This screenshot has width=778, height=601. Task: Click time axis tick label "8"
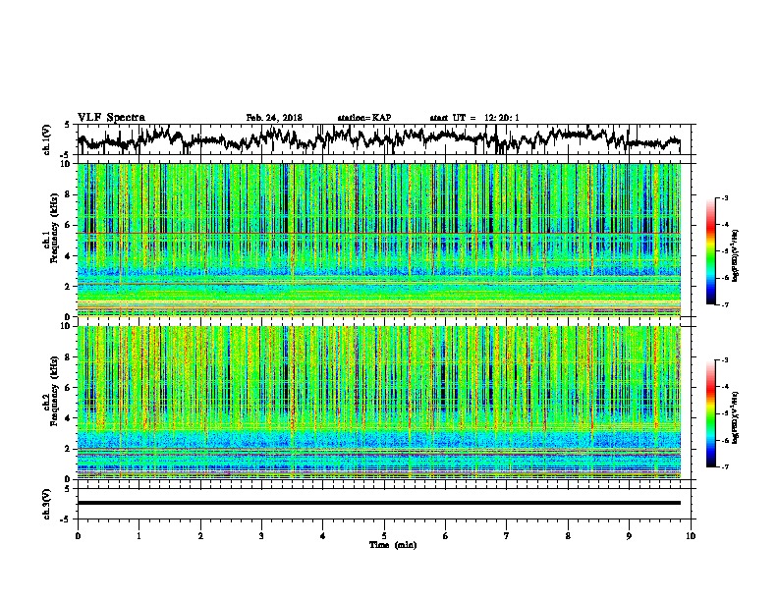point(568,536)
